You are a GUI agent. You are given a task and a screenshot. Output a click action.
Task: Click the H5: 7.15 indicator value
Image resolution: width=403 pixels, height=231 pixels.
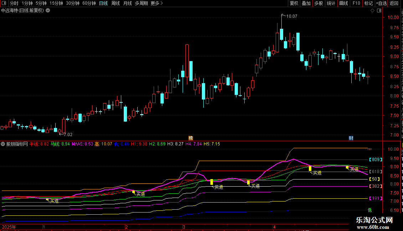click(x=212, y=144)
